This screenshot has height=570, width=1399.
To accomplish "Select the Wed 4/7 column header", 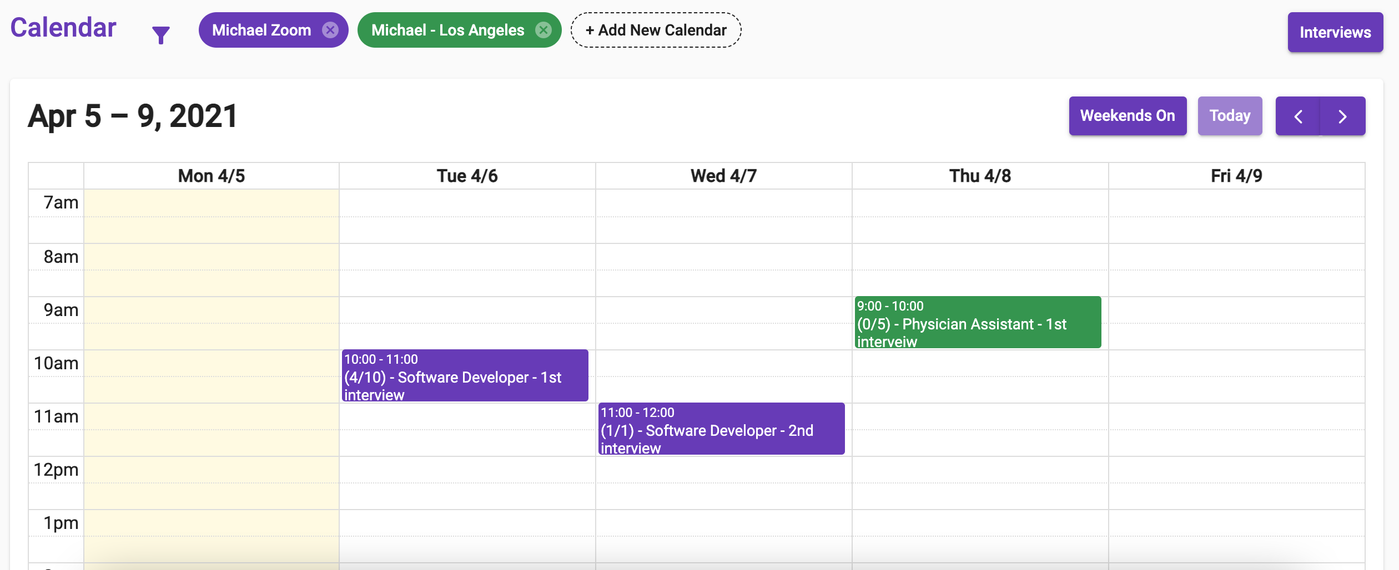I will pos(723,176).
